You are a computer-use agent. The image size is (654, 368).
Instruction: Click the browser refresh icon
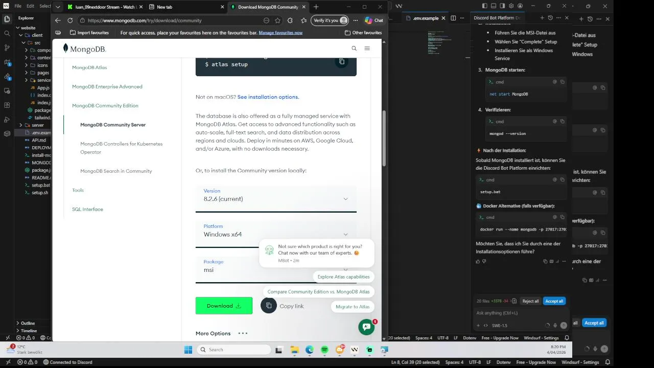[71, 20]
